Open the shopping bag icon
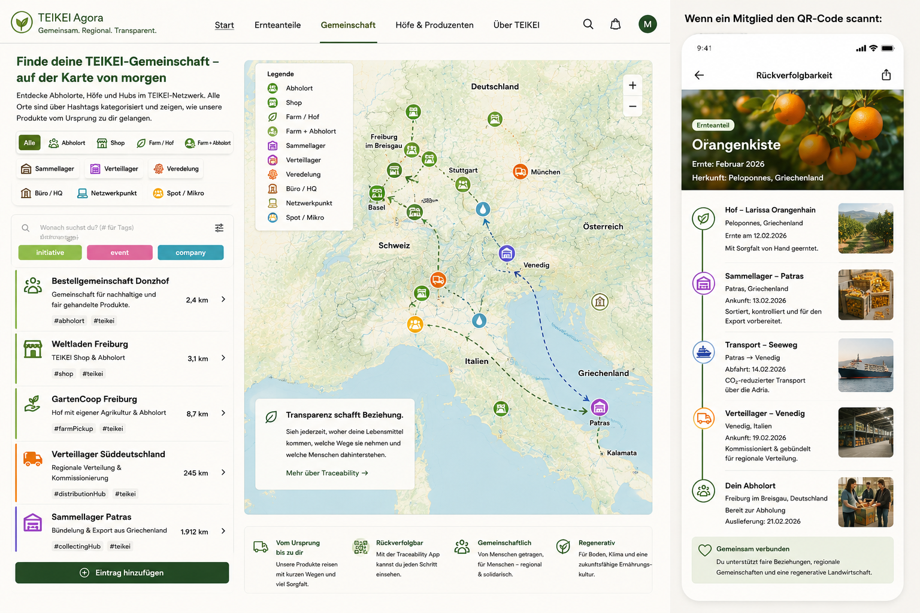The image size is (920, 613). coord(615,24)
